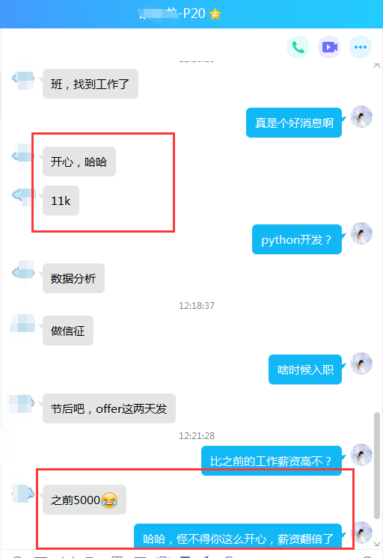Start a voice call with the green phone icon
The image size is (383, 558).
[x=298, y=47]
